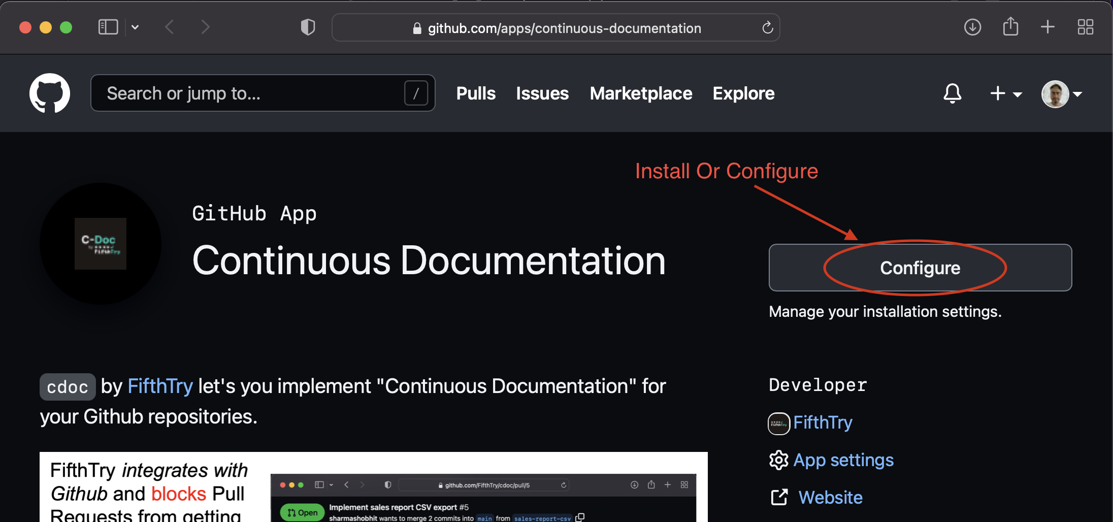
Task: Click the FifthTry developer avatar icon
Action: pos(779,423)
